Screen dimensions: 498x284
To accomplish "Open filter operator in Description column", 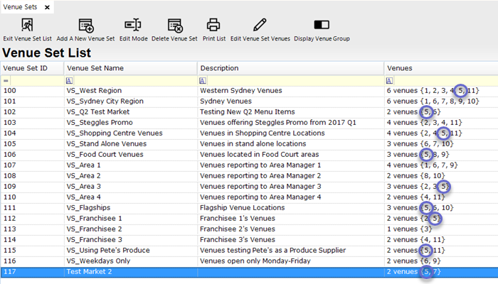I will tap(203, 81).
